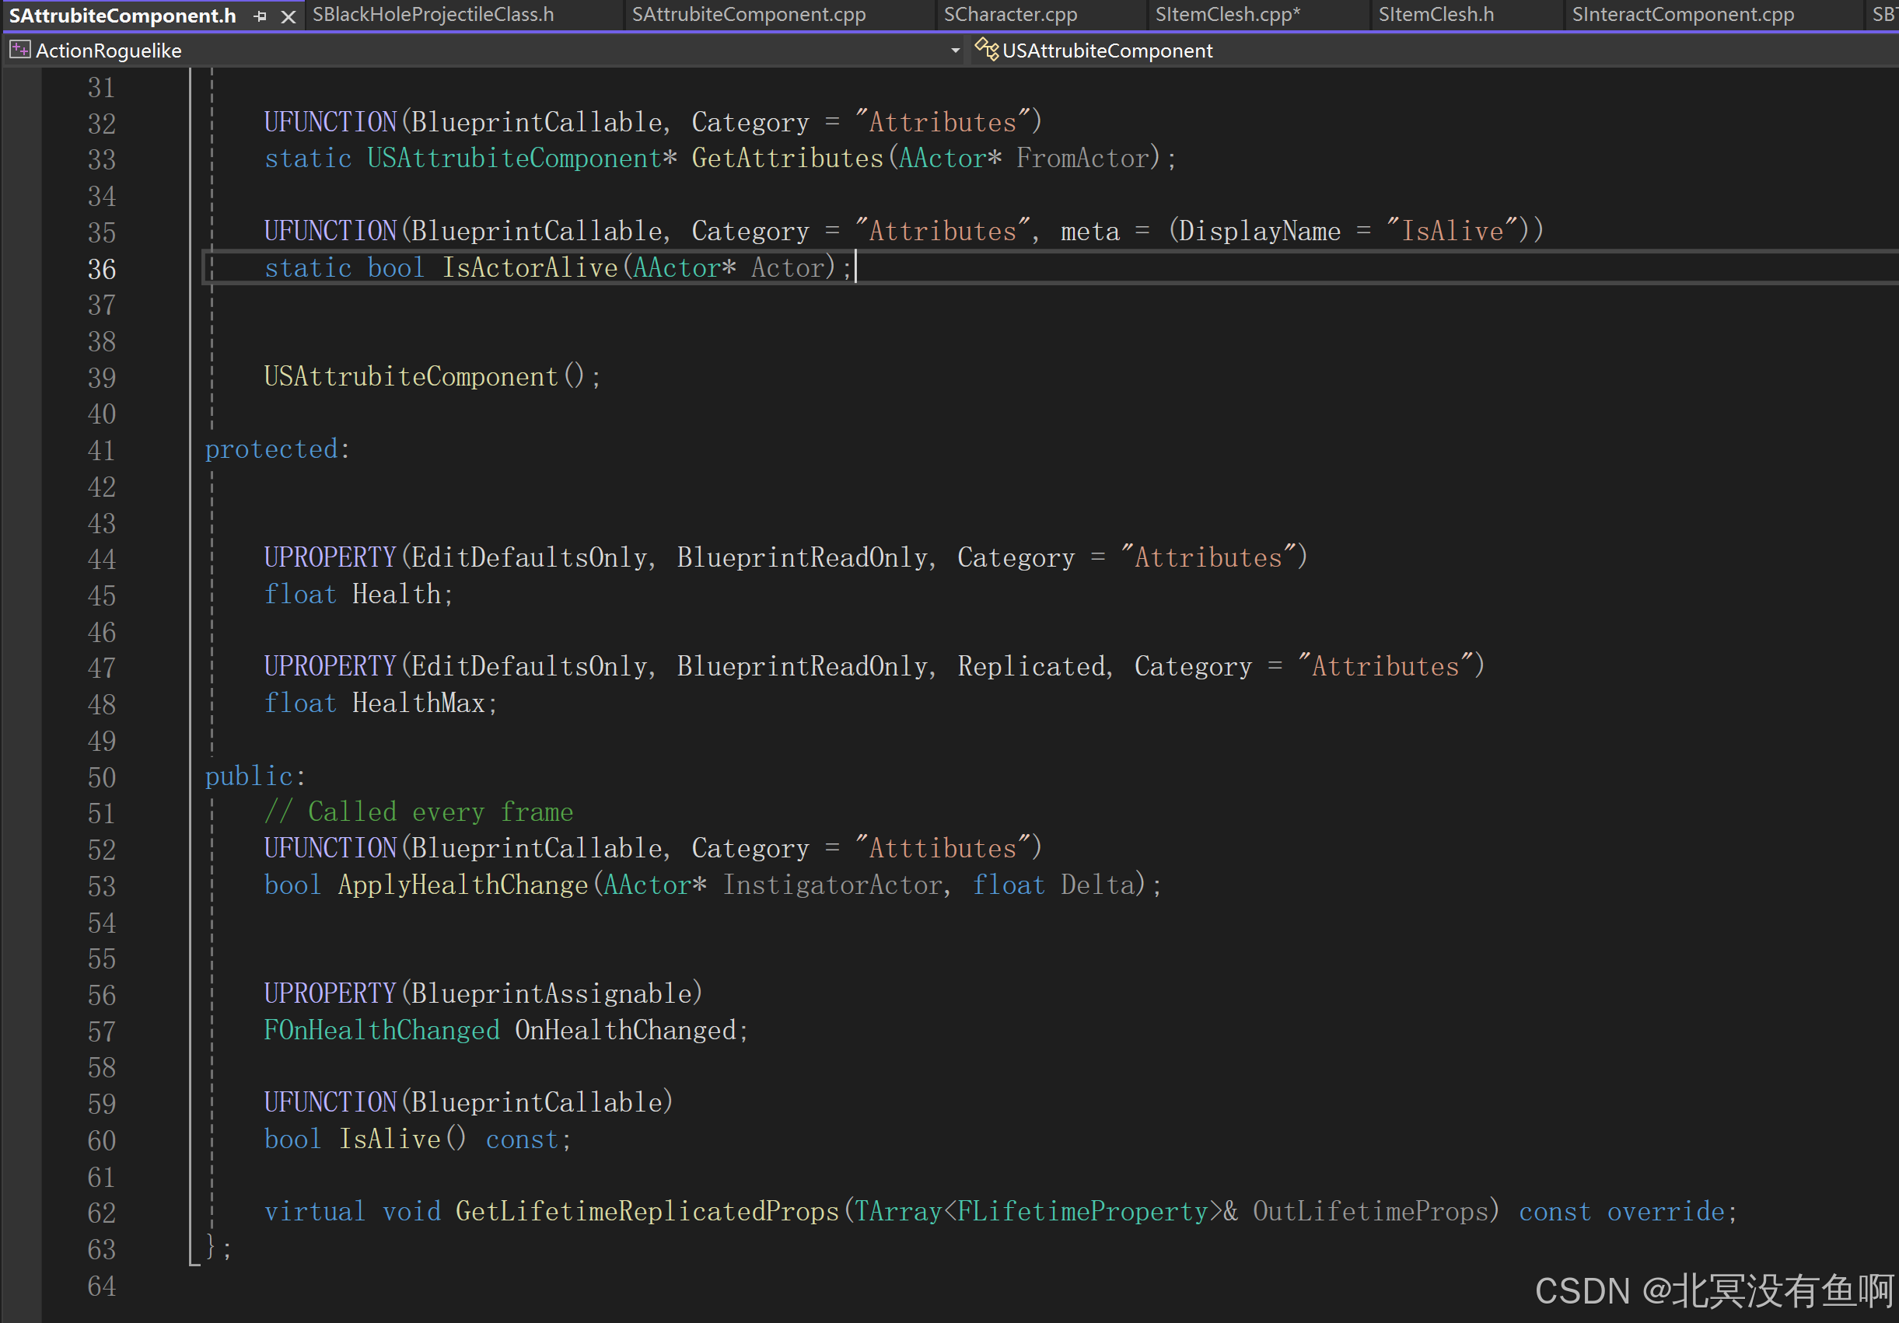Pin the SAttrubiteComponent.h tab
Screen dimensions: 1899x1323
pos(261,16)
